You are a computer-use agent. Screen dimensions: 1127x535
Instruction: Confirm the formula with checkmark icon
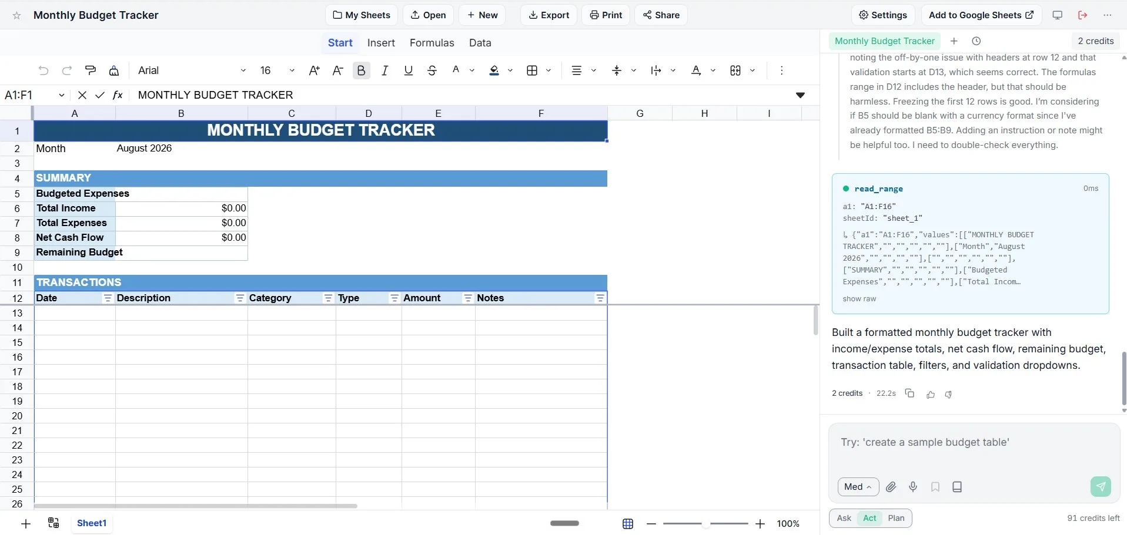100,95
